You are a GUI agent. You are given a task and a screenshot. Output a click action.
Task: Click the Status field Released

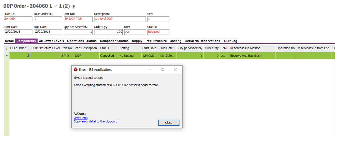(158, 32)
